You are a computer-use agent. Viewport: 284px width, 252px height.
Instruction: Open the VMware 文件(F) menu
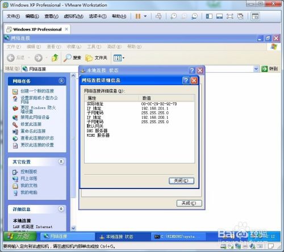pos(13,16)
